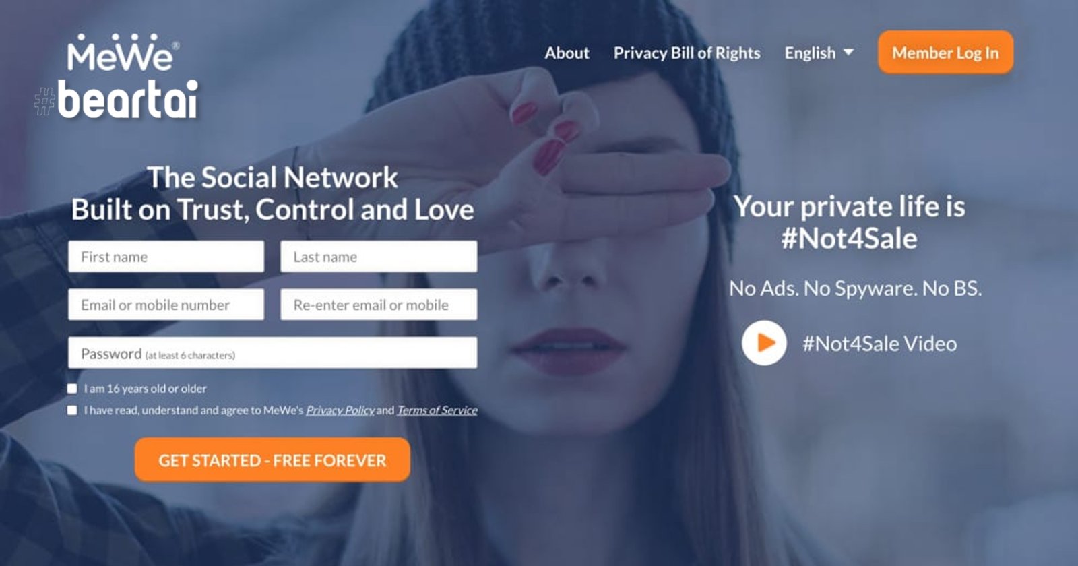
Task: Open the Privacy Policy link
Action: pos(340,410)
